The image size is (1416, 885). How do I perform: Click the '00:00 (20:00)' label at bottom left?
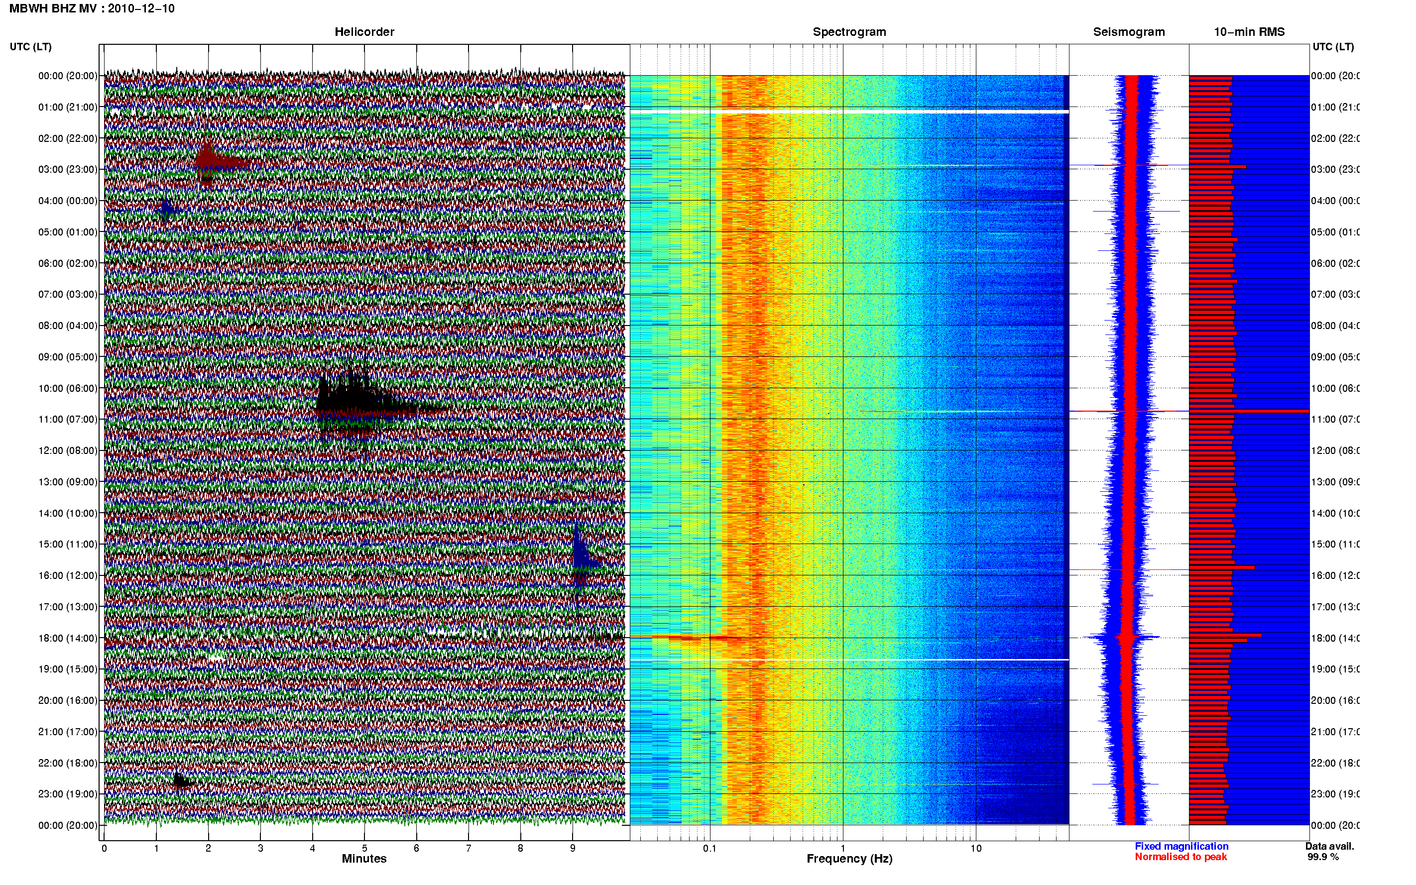[x=68, y=825]
